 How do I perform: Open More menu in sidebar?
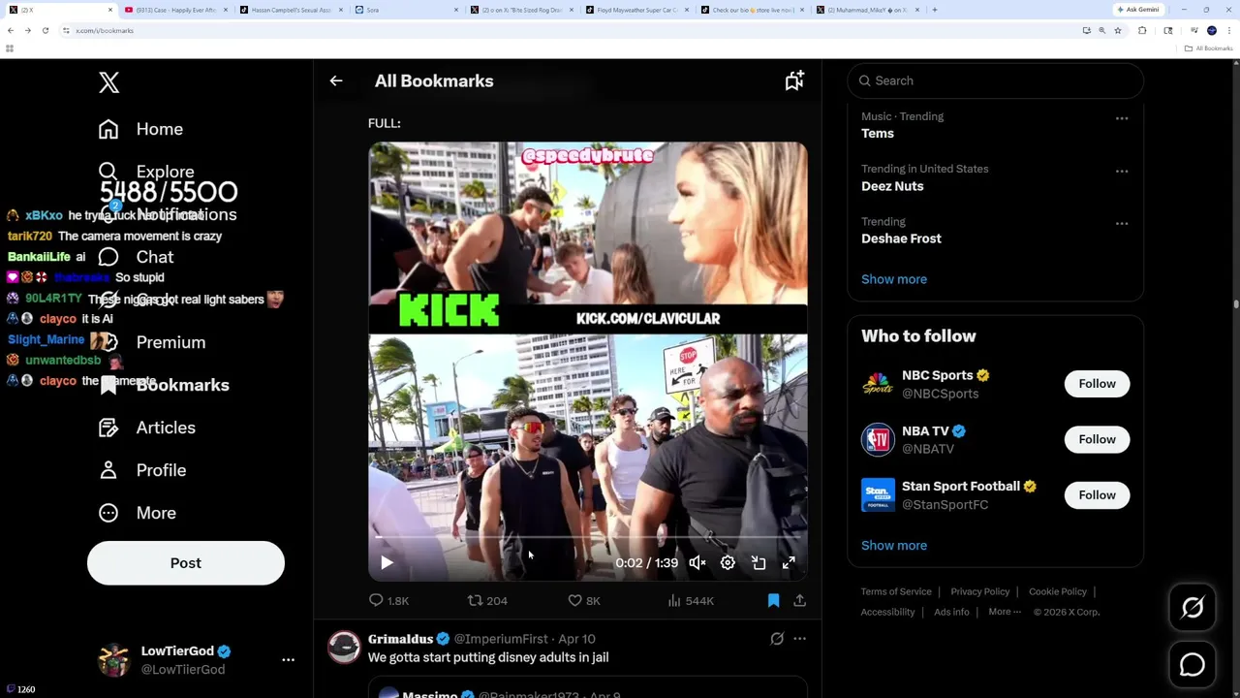click(138, 513)
